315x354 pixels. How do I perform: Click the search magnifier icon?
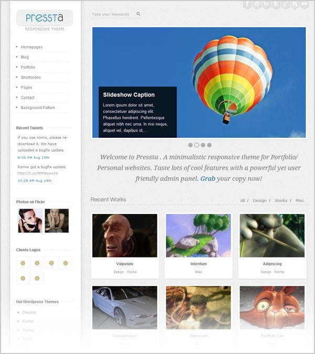tap(138, 14)
